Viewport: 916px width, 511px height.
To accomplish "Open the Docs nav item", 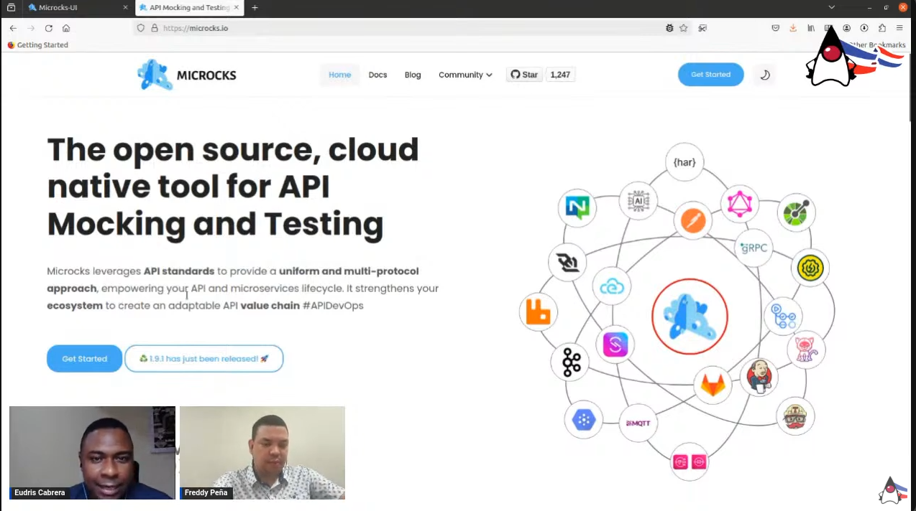I will pos(377,75).
